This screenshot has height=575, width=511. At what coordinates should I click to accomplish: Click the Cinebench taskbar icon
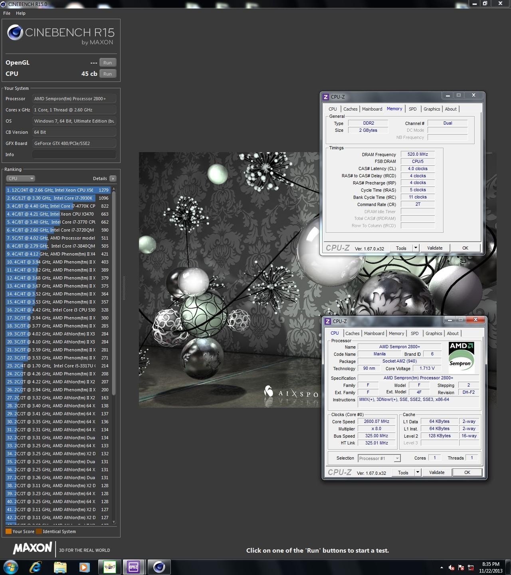159,567
